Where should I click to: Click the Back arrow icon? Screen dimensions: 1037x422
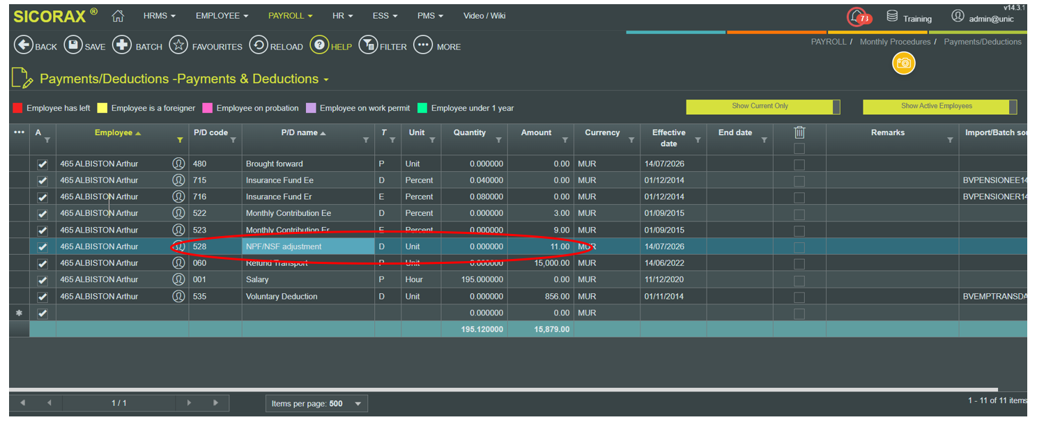click(24, 45)
